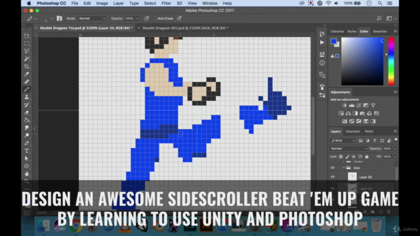The image size is (420, 236).
Task: Toggle pressure for opacity button
Action: [x=146, y=18]
